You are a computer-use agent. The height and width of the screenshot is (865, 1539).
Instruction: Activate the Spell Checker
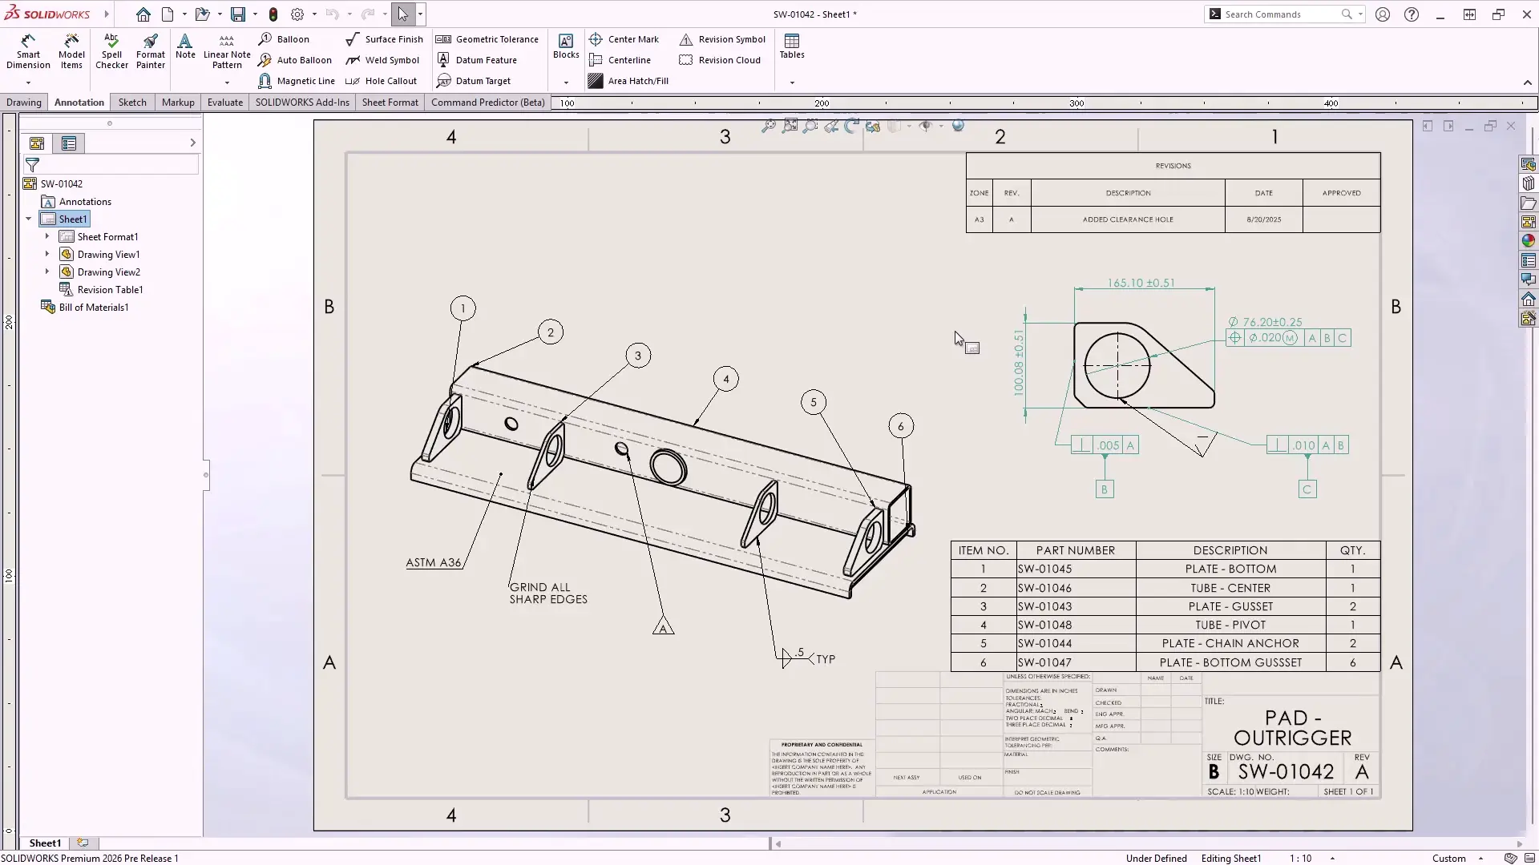pyautogui.click(x=111, y=50)
